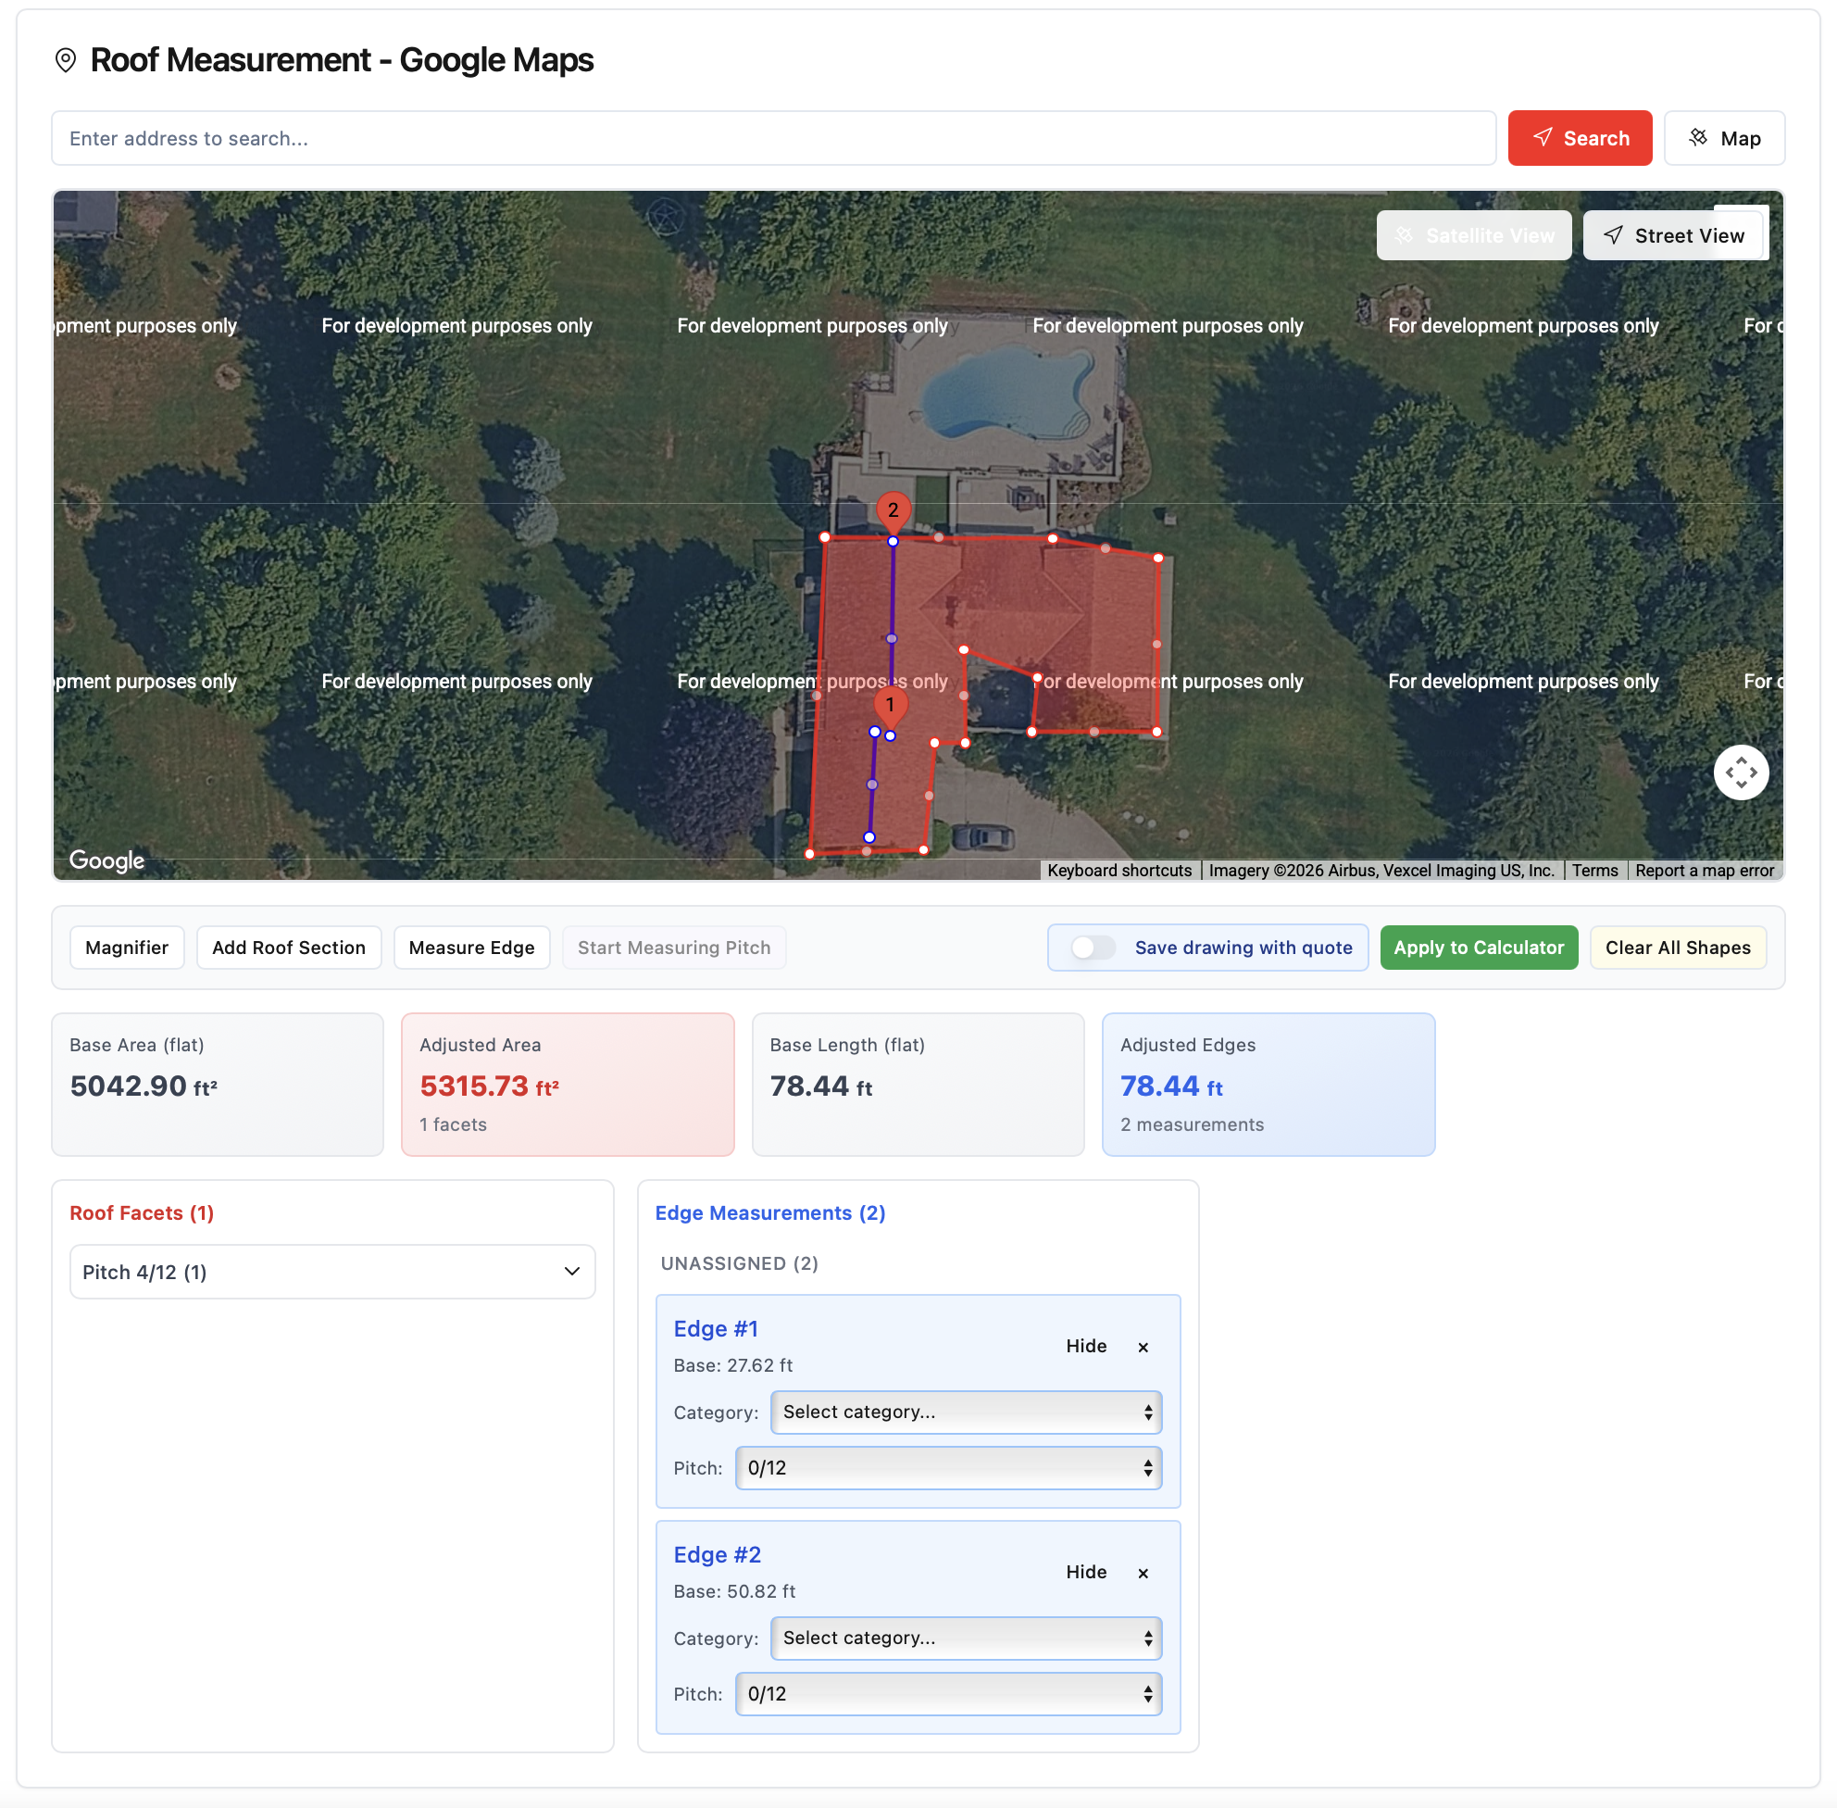The image size is (1837, 1808).
Task: Click Report a map error link
Action: click(x=1704, y=871)
